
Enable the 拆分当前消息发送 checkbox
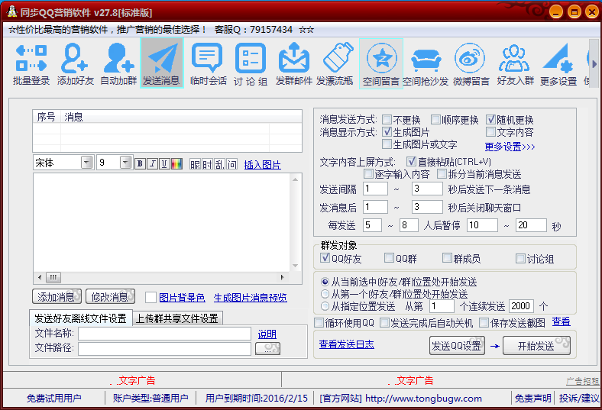coord(442,174)
